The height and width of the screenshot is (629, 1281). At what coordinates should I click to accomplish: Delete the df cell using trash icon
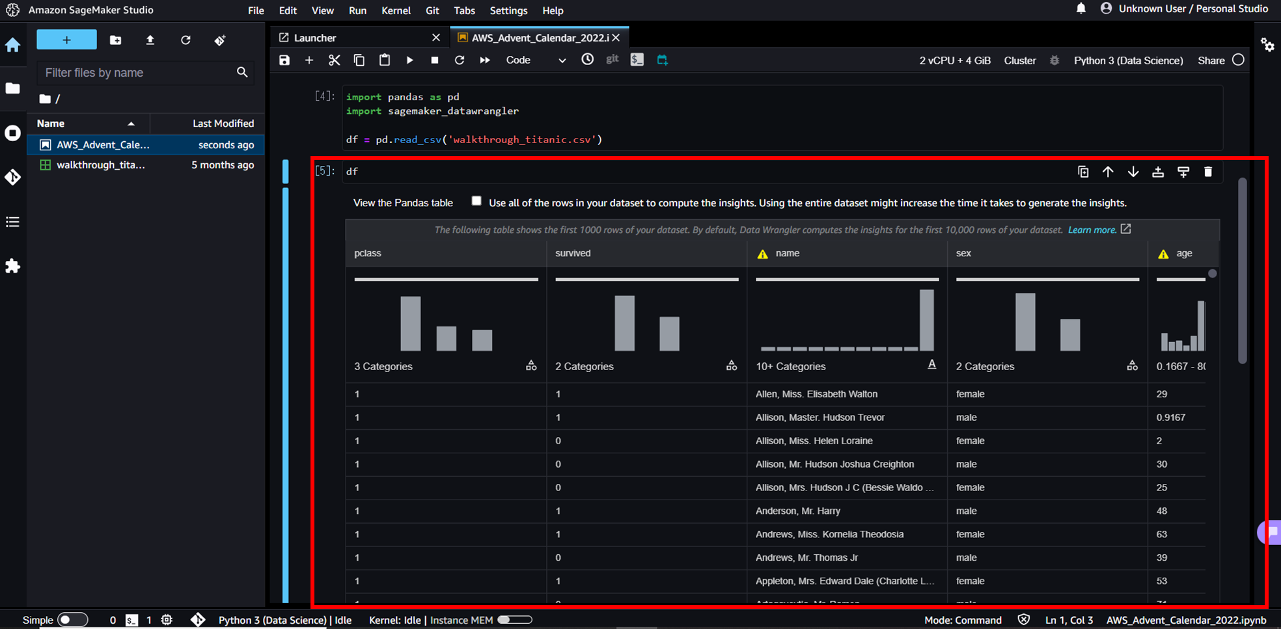coord(1209,172)
